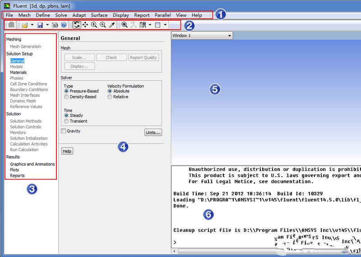The width and height of the screenshot is (361, 257).
Task: Click the Help button in General panel
Action: (67, 151)
